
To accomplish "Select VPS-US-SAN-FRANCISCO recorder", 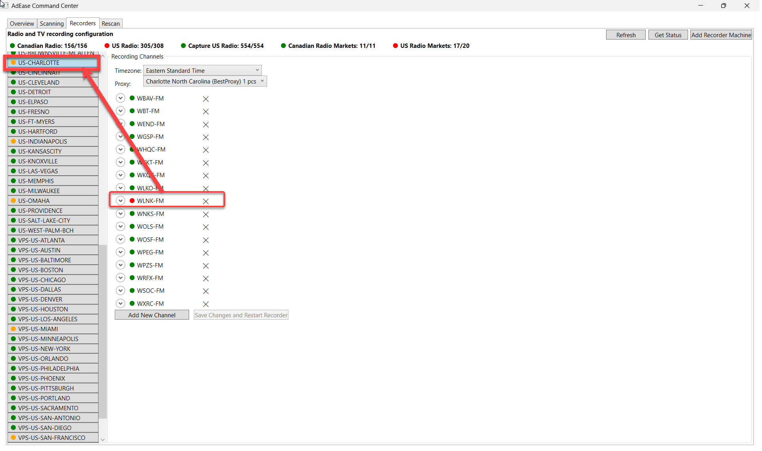I will click(x=53, y=438).
